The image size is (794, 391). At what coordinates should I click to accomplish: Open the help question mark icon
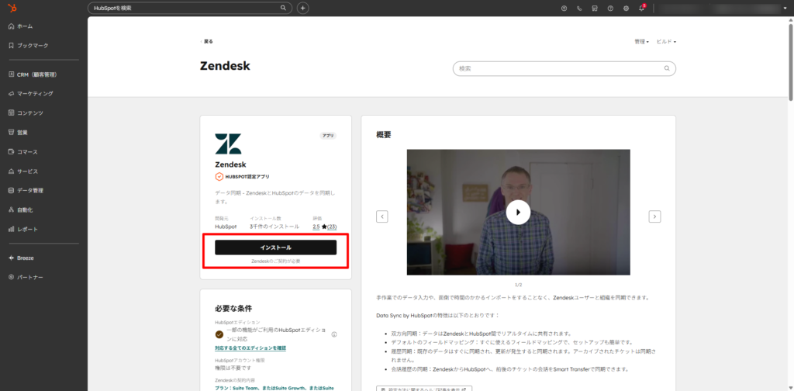tap(611, 8)
